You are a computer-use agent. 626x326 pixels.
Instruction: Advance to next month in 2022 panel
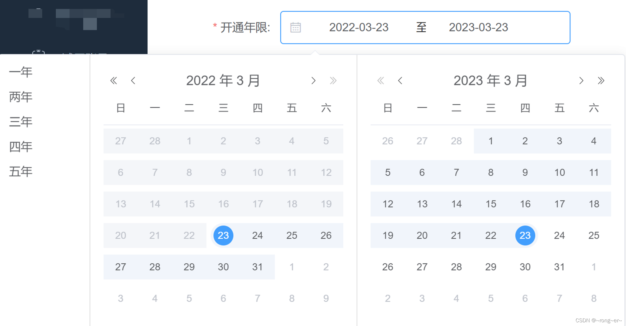coord(313,81)
